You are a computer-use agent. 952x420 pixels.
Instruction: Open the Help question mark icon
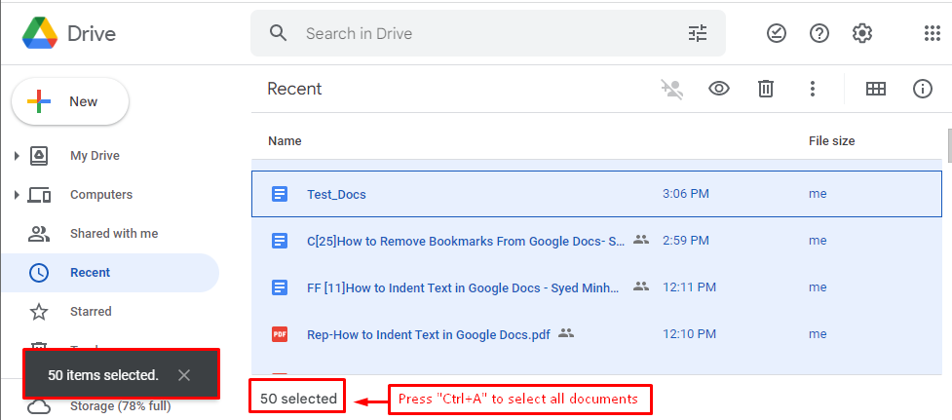819,33
